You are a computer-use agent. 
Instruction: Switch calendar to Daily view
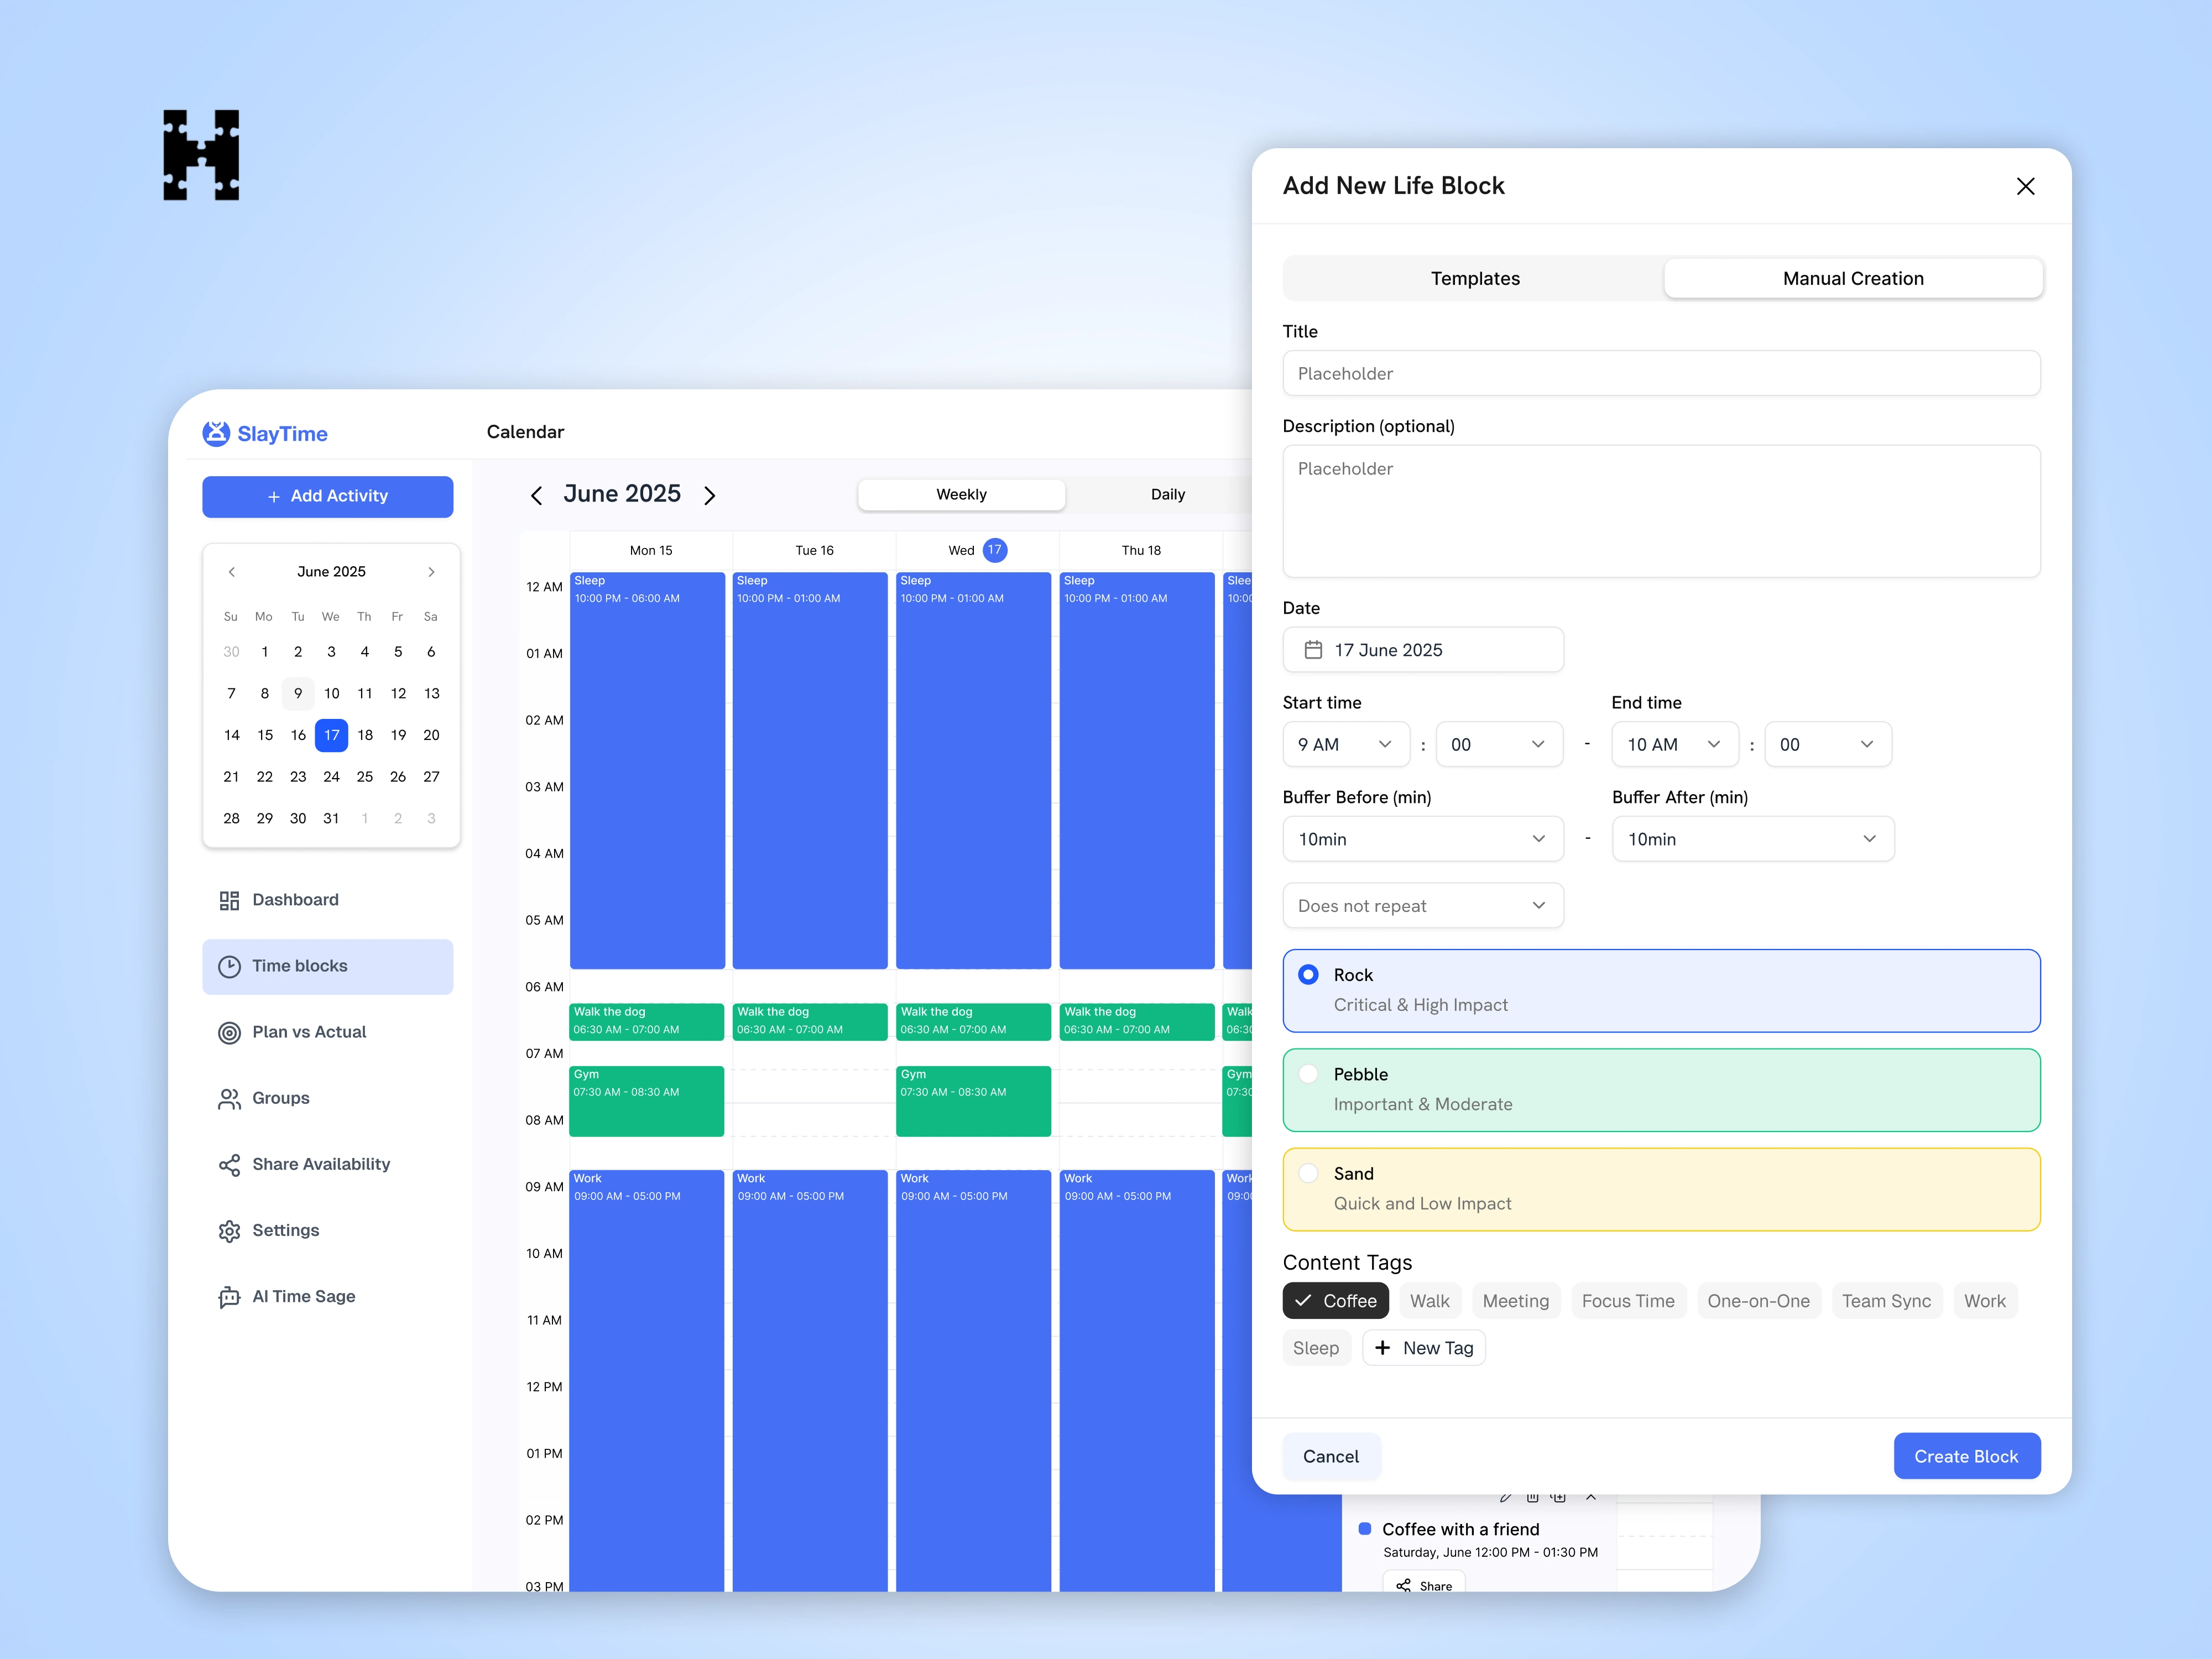pos(1167,494)
